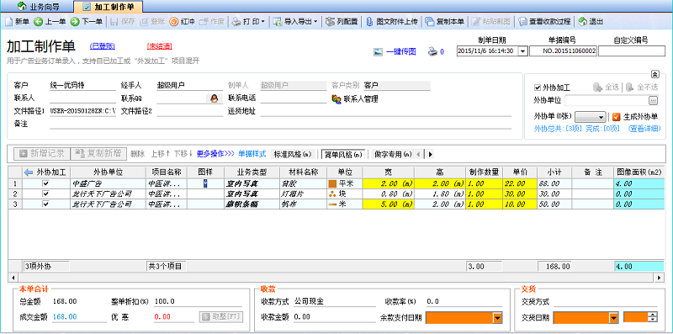Viewport: 673px width, 334px height.
Task: Click 下移 move down
Action: click(183, 154)
